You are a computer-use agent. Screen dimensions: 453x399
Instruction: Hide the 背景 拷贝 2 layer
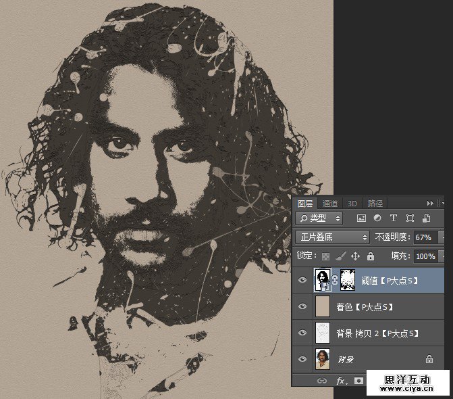click(x=302, y=333)
